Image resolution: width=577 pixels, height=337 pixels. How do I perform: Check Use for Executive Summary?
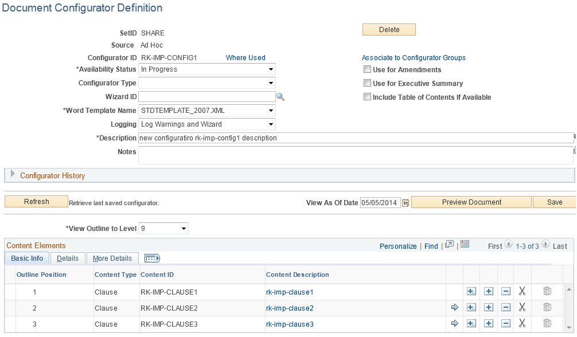coord(367,83)
